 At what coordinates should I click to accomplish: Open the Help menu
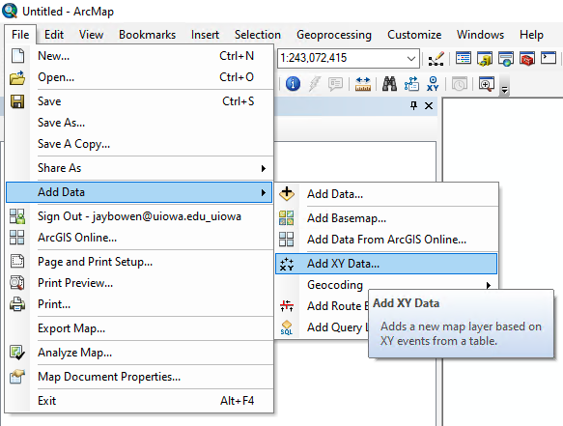coord(531,35)
